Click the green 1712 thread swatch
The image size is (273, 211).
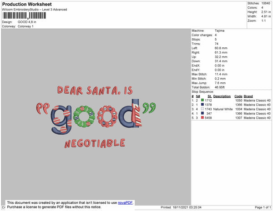(x=202, y=100)
